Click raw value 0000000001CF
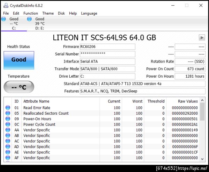209x172 pixels. pyautogui.click(x=185, y=152)
